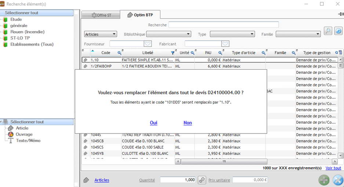This screenshot has height=187, width=344.
Task: Expand the Article tree node
Action: click(6, 128)
